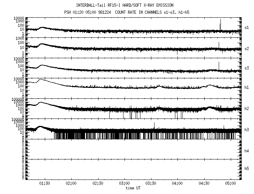Select the 03:30 time axis label
Image resolution: width=254 pixels, height=194 pixels.
tap(151, 184)
